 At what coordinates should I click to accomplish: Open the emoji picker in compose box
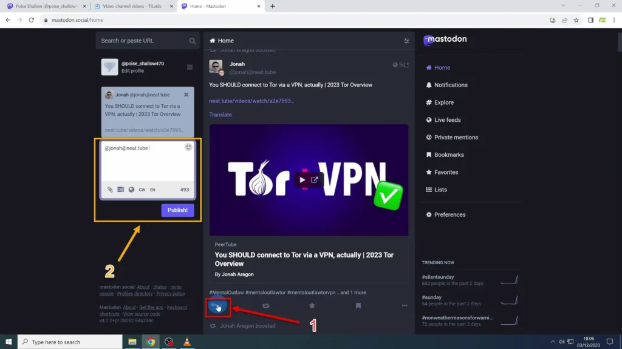point(188,147)
